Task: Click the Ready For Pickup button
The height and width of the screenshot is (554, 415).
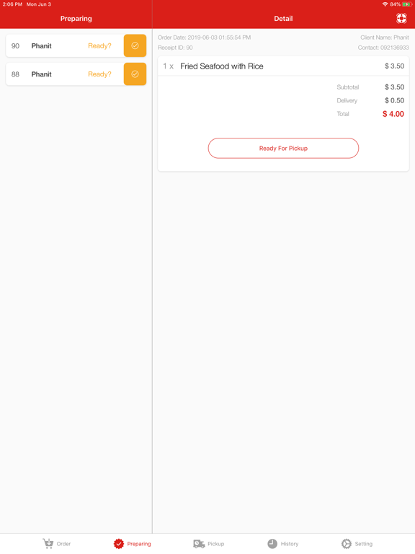Action: click(x=283, y=148)
